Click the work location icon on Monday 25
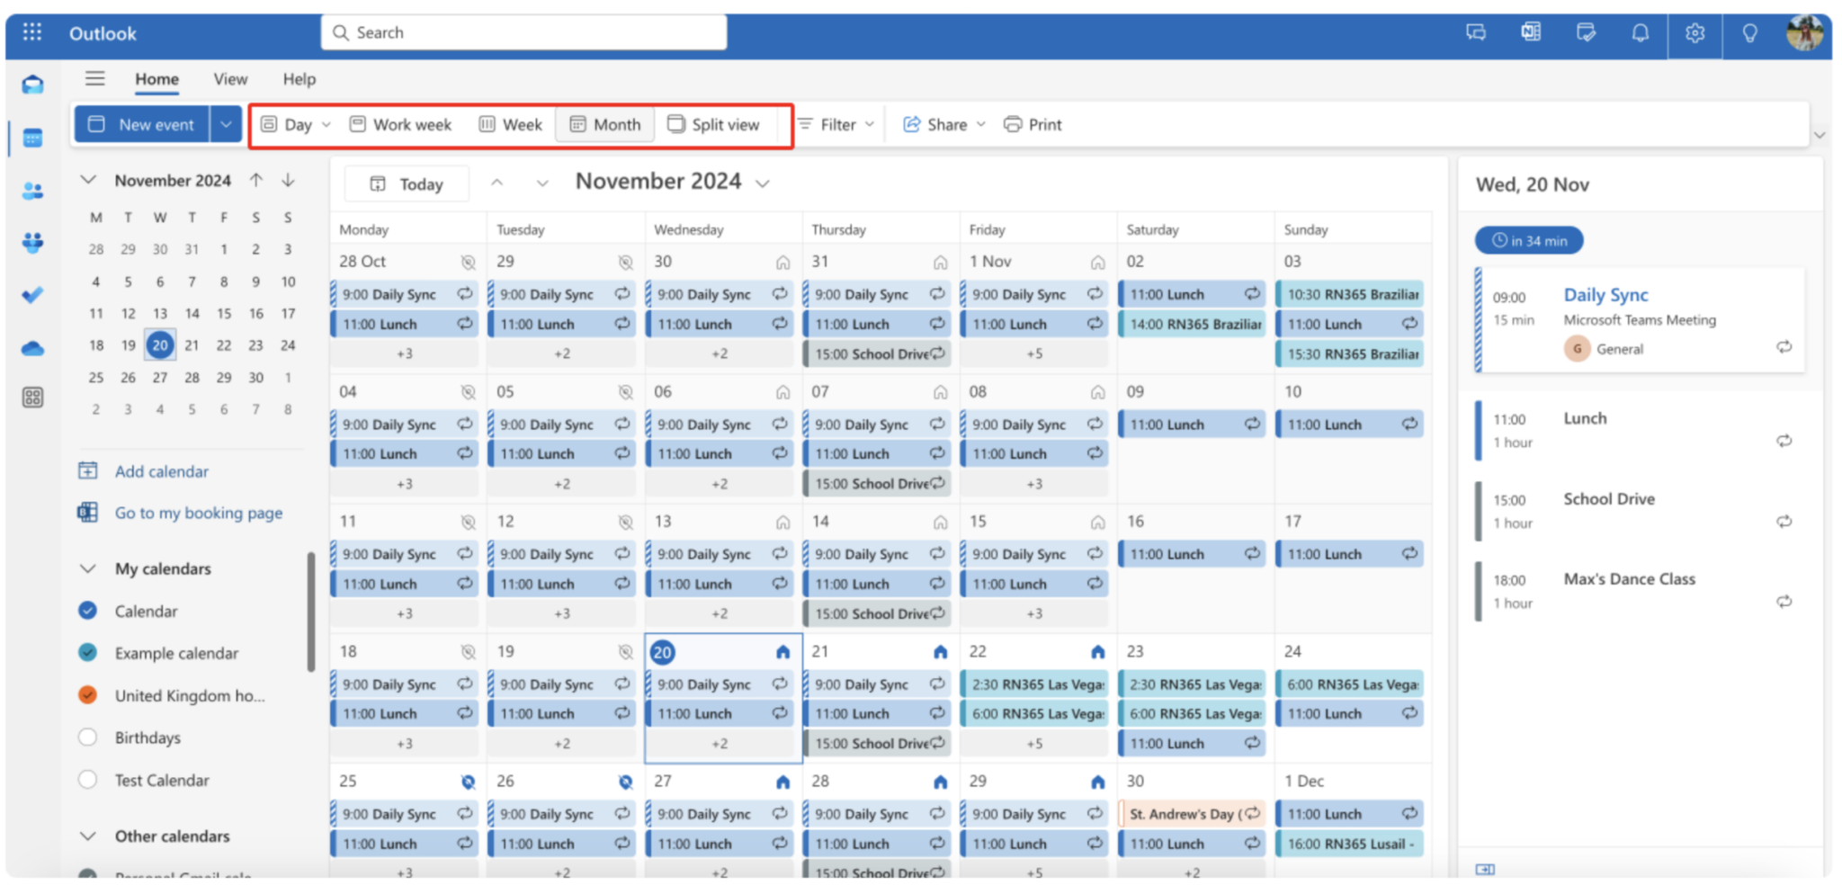The width and height of the screenshot is (1842, 885). [x=468, y=782]
